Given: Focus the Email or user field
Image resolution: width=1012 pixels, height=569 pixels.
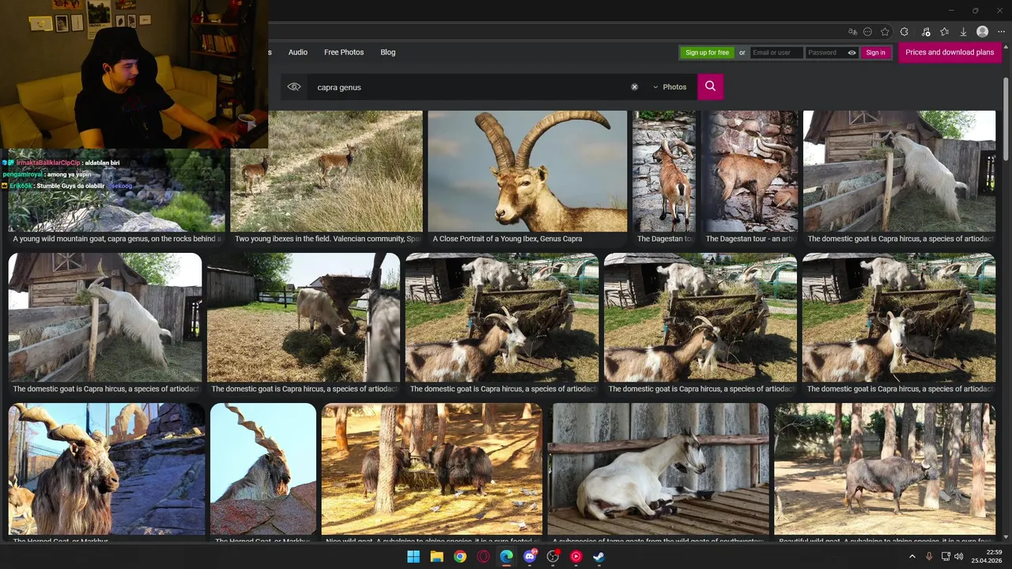Looking at the screenshot, I should coord(776,53).
